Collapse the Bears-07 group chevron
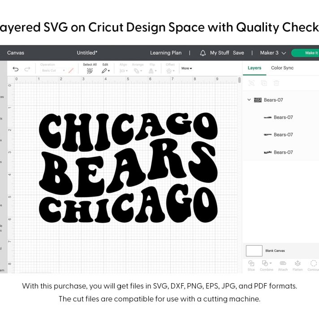The height and width of the screenshot is (319, 319). (249, 99)
